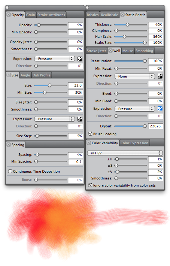Uncheck the Brush Loading checkbox
This screenshot has width=170, height=266.
pyautogui.click(x=90, y=133)
